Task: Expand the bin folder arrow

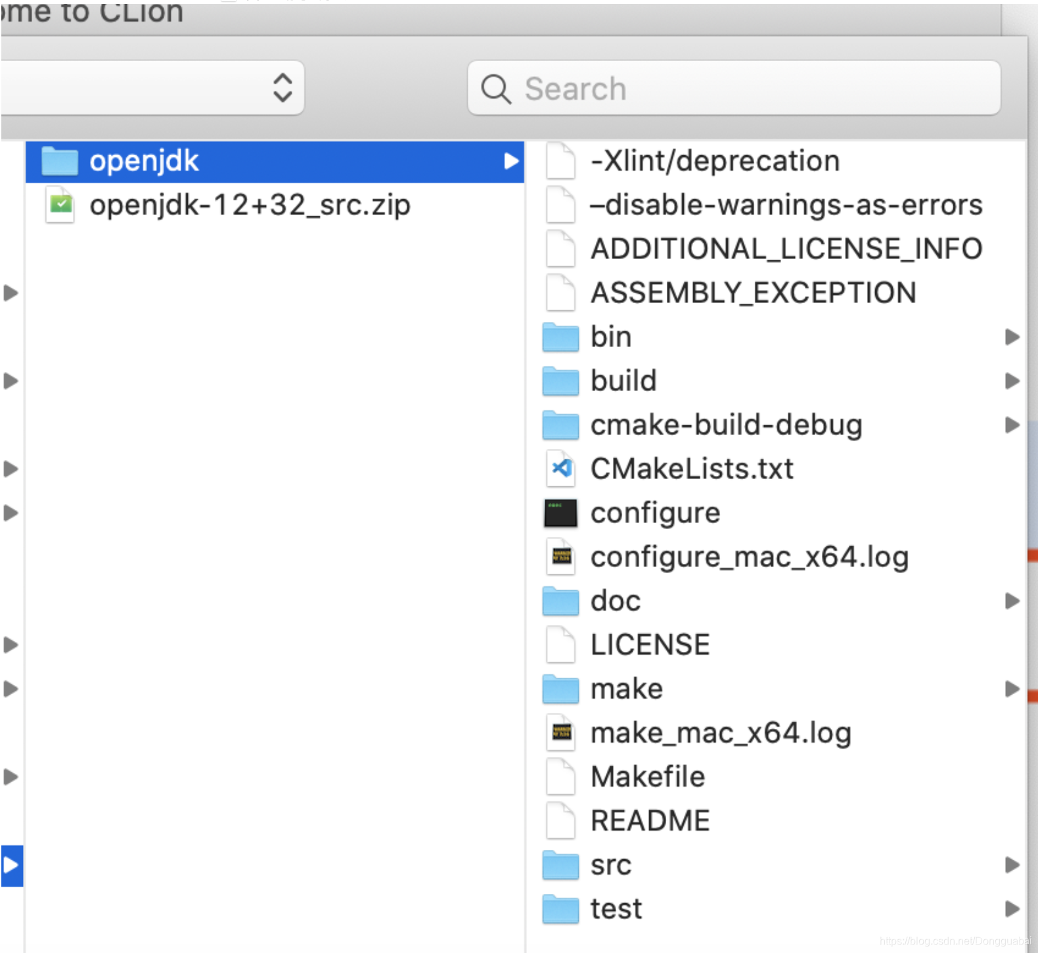Action: coord(1012,337)
